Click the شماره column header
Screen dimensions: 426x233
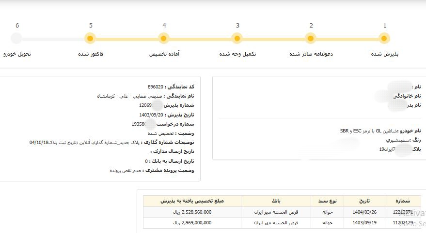click(x=403, y=201)
